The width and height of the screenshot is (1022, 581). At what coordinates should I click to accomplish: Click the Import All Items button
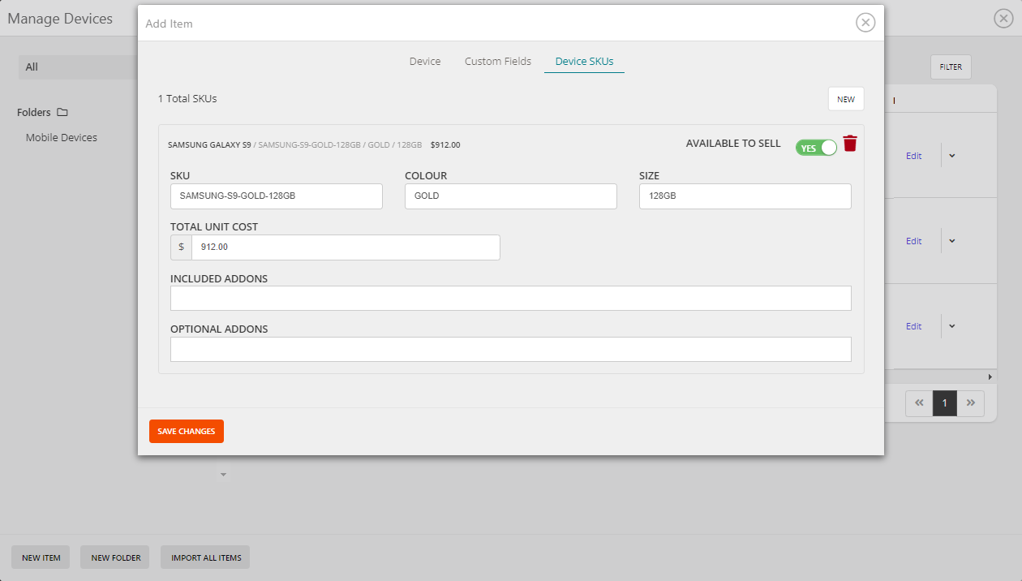[x=206, y=557]
